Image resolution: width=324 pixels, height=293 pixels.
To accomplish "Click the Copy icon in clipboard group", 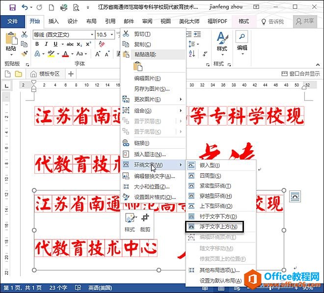I will [24, 44].
